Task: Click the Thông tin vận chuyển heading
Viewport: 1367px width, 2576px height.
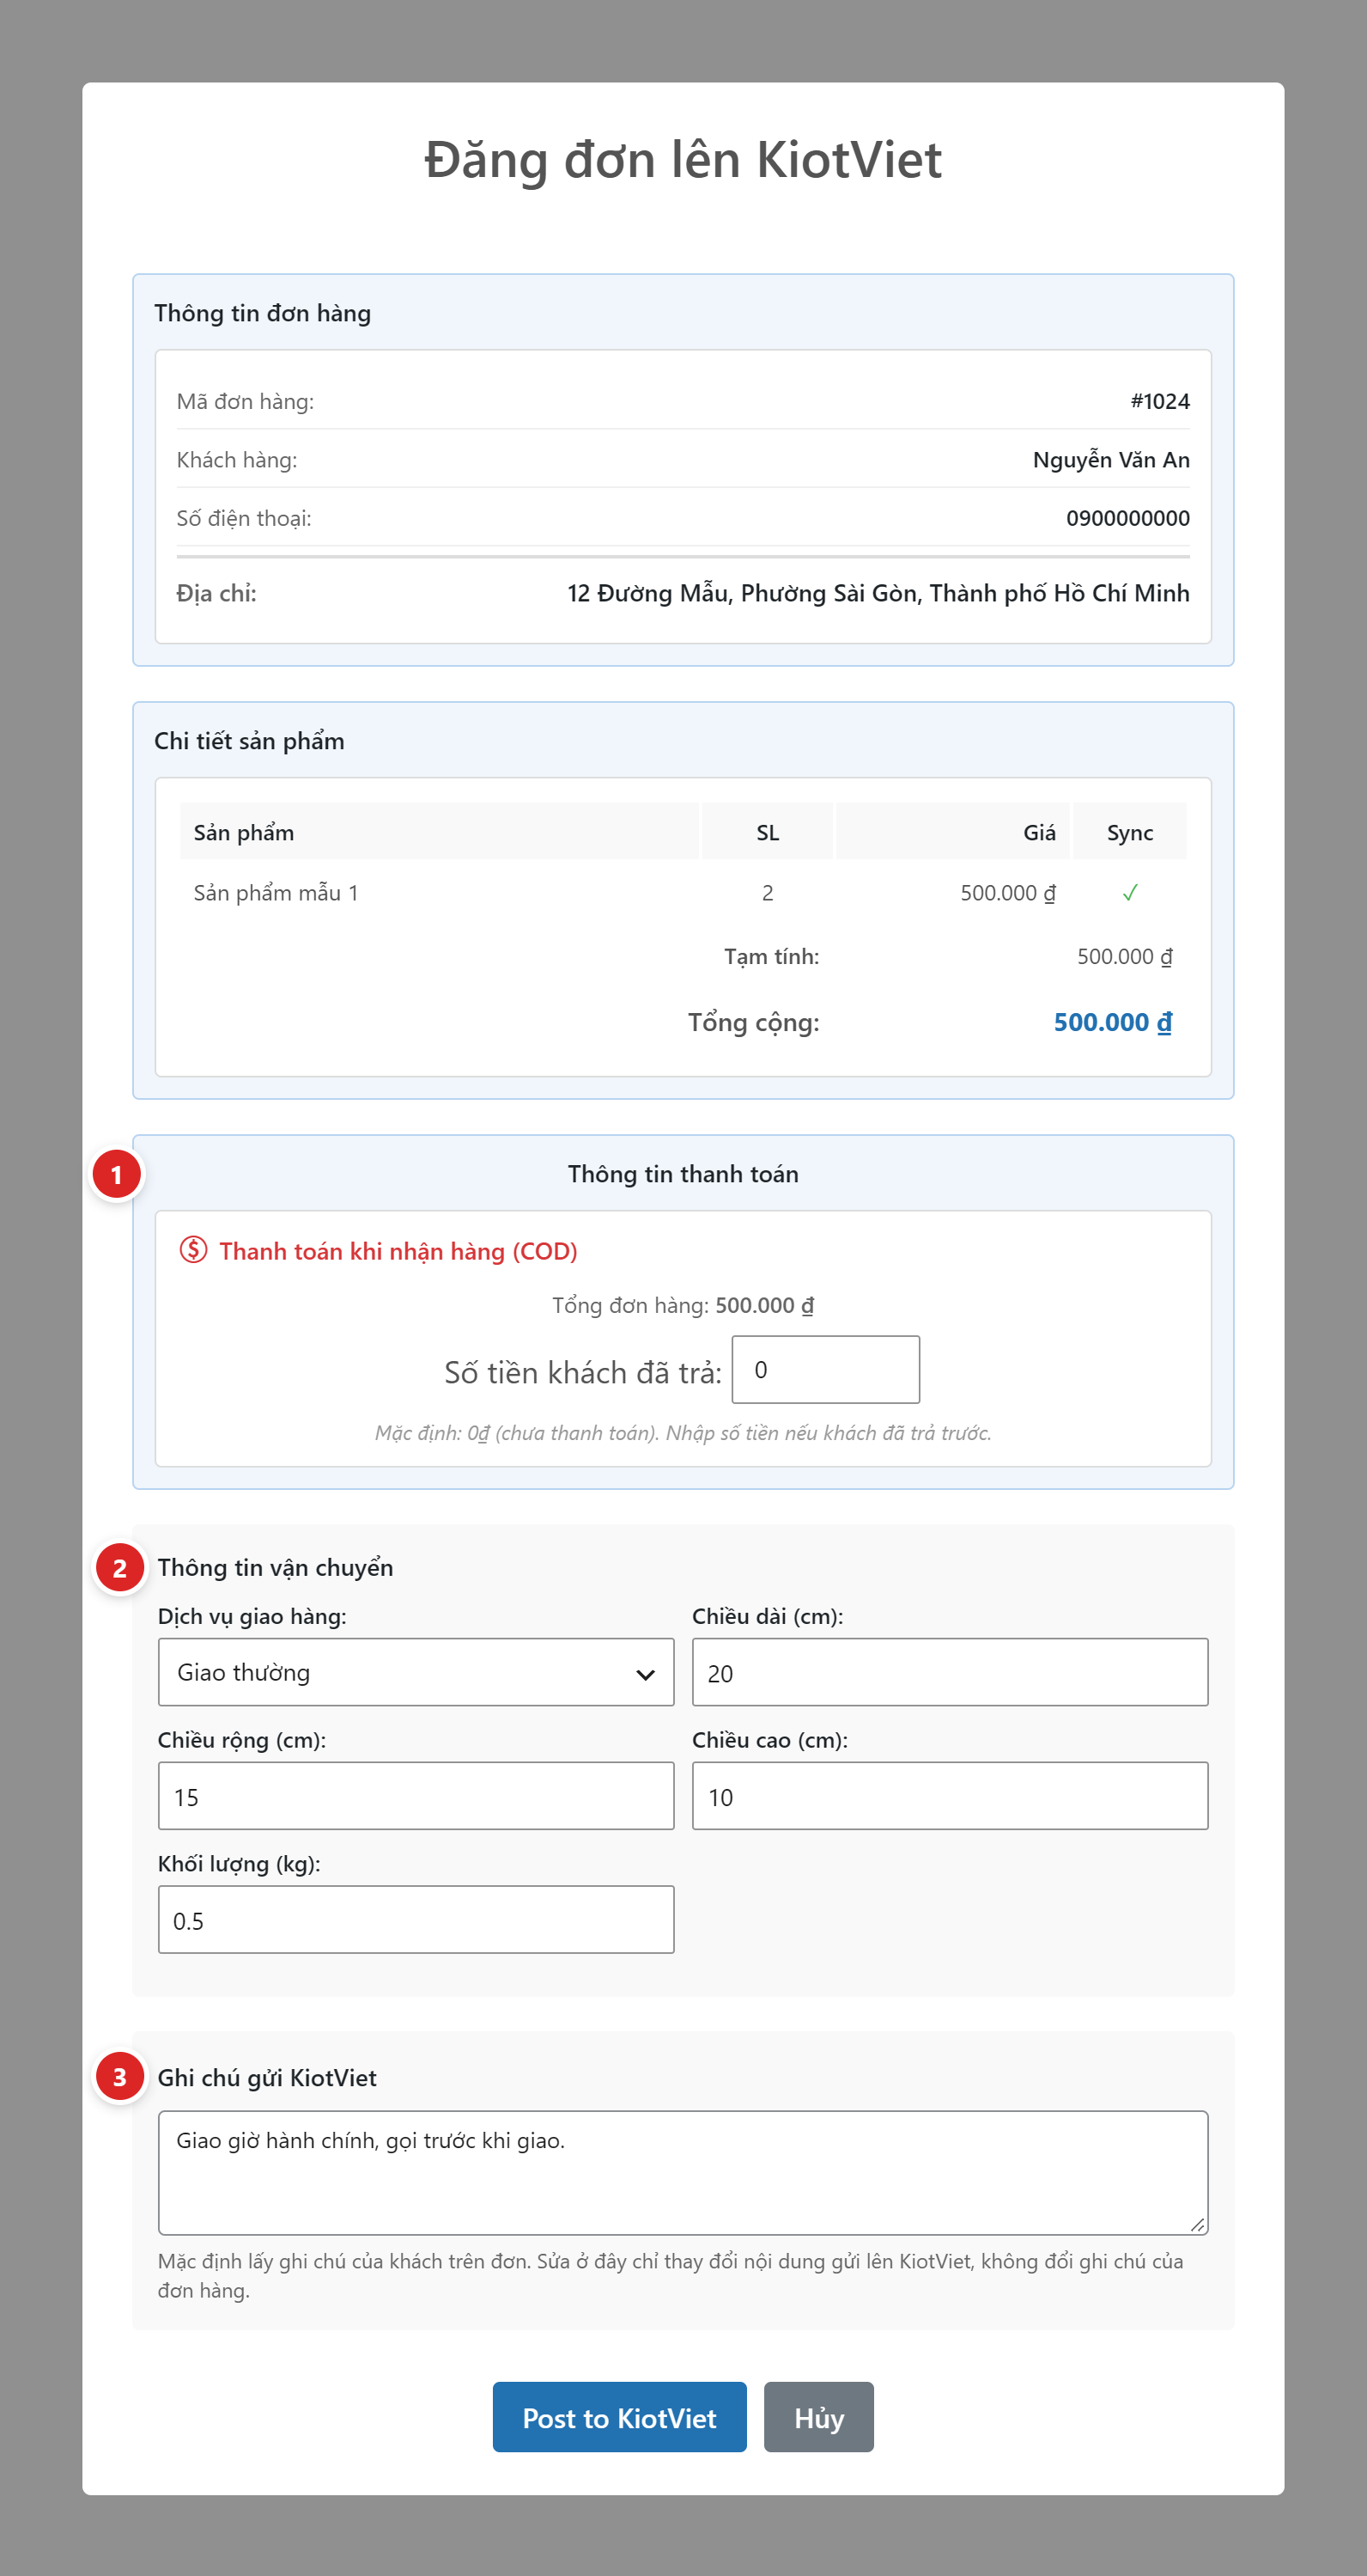Action: (x=275, y=1567)
